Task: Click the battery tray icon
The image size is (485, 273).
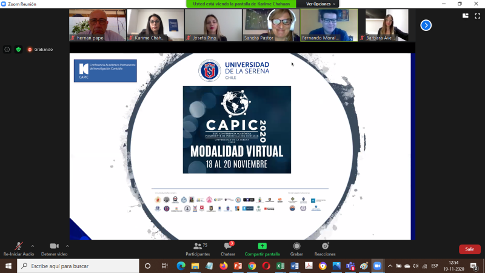Action: pos(399,266)
